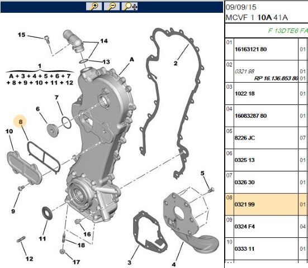Click callout number 2 timing cover gasket

point(176,63)
